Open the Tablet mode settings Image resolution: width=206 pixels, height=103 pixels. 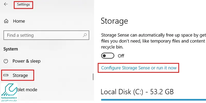coord(27,90)
